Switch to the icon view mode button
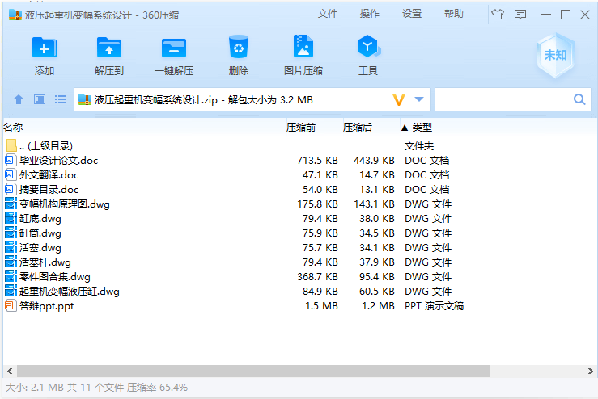 40,100
